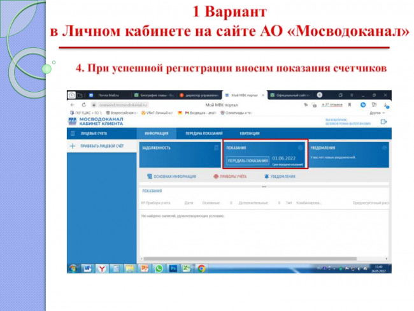Open the Windows Start button

coord(73,268)
